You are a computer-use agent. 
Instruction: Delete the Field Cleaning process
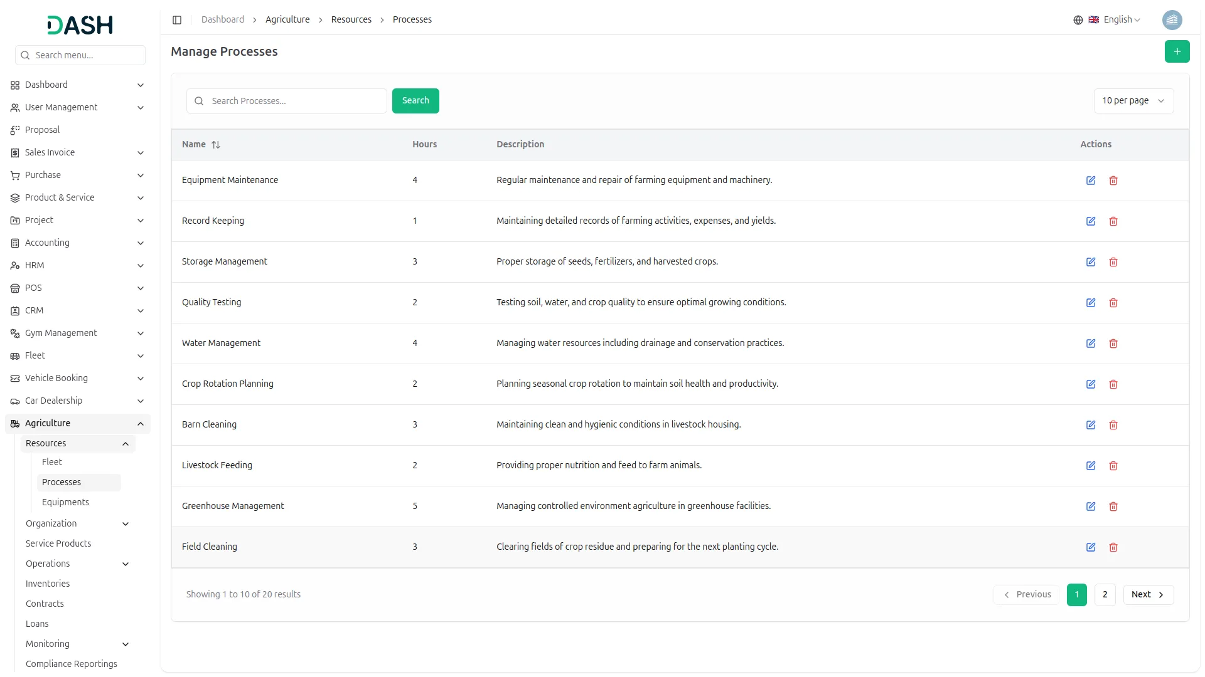(1113, 547)
